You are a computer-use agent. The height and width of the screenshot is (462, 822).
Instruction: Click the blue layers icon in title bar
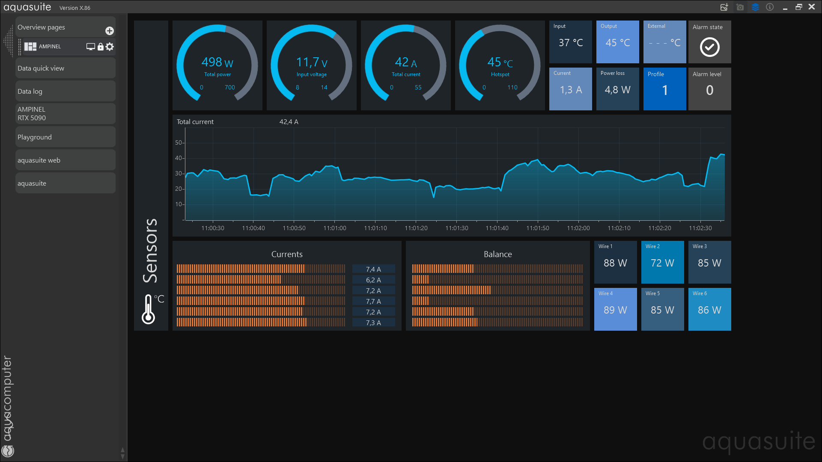[755, 7]
